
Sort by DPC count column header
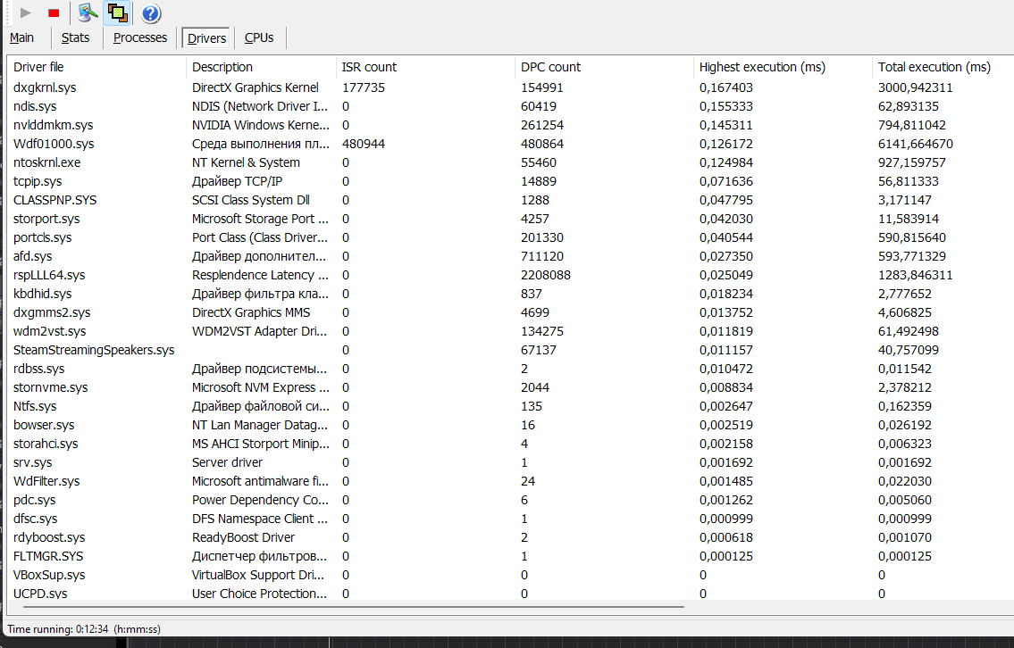point(605,67)
